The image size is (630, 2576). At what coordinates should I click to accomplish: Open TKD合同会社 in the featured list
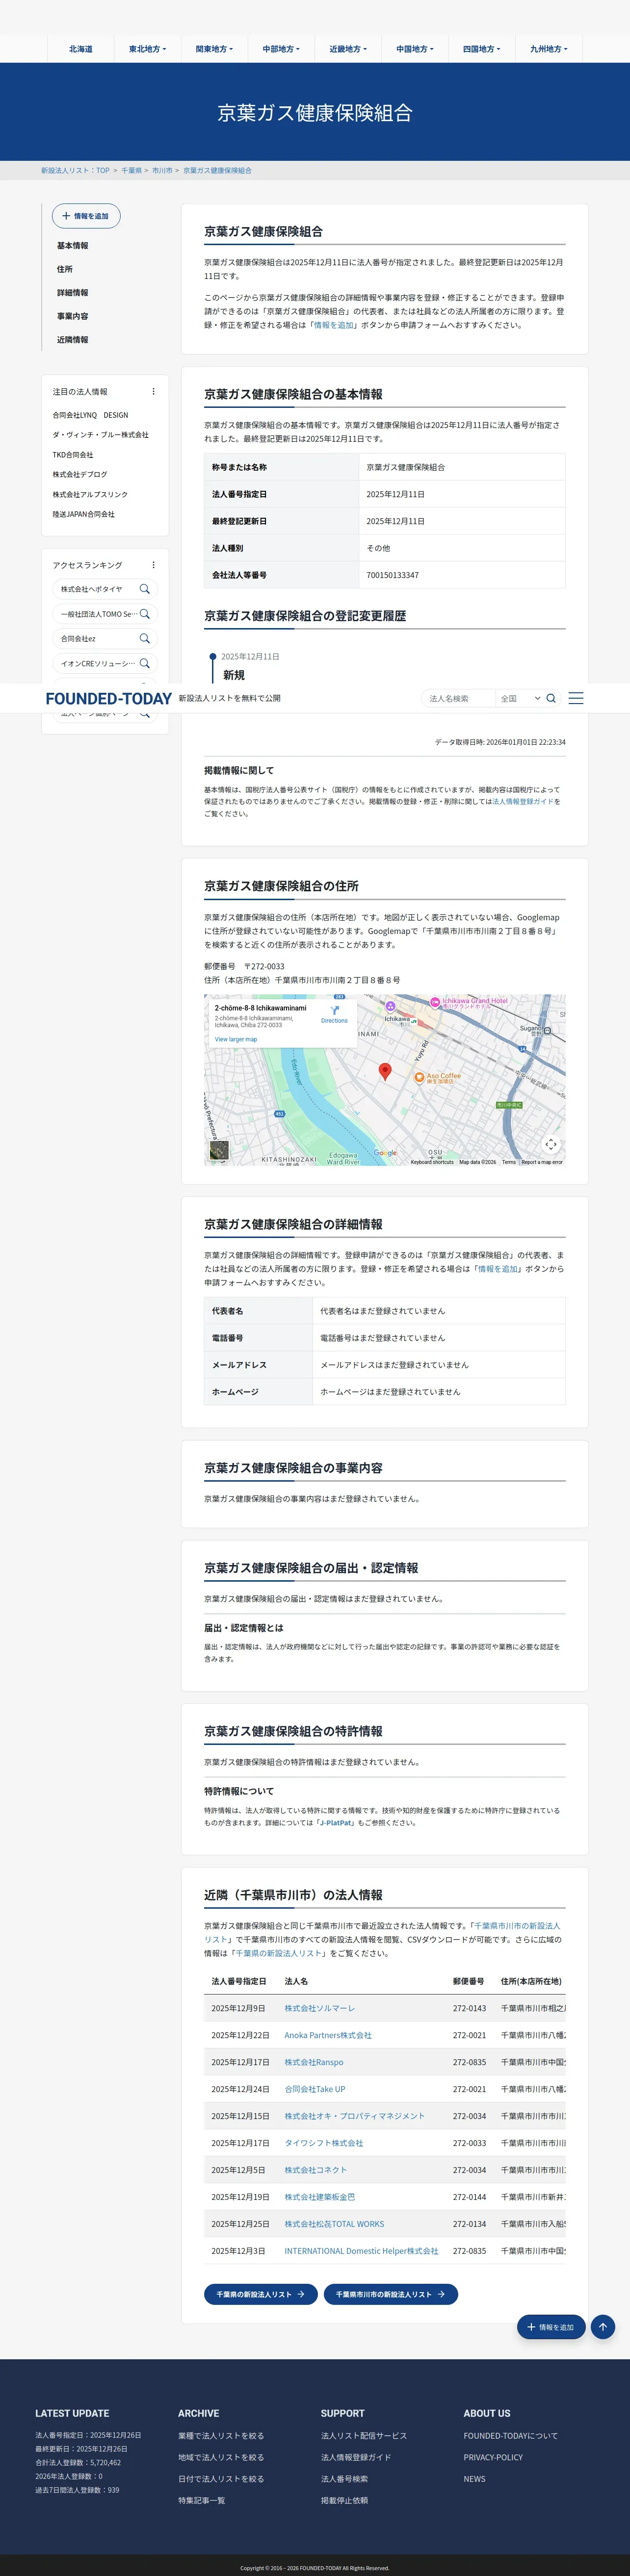[73, 455]
